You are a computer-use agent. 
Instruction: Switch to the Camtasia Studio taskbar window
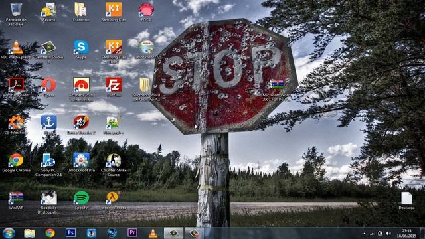(x=173, y=233)
